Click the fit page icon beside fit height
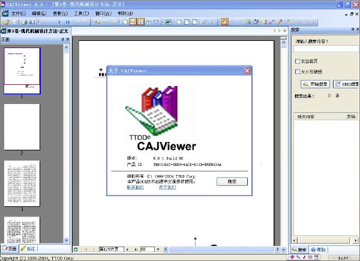Viewport: 360px width, 261px height. pyautogui.click(x=149, y=22)
